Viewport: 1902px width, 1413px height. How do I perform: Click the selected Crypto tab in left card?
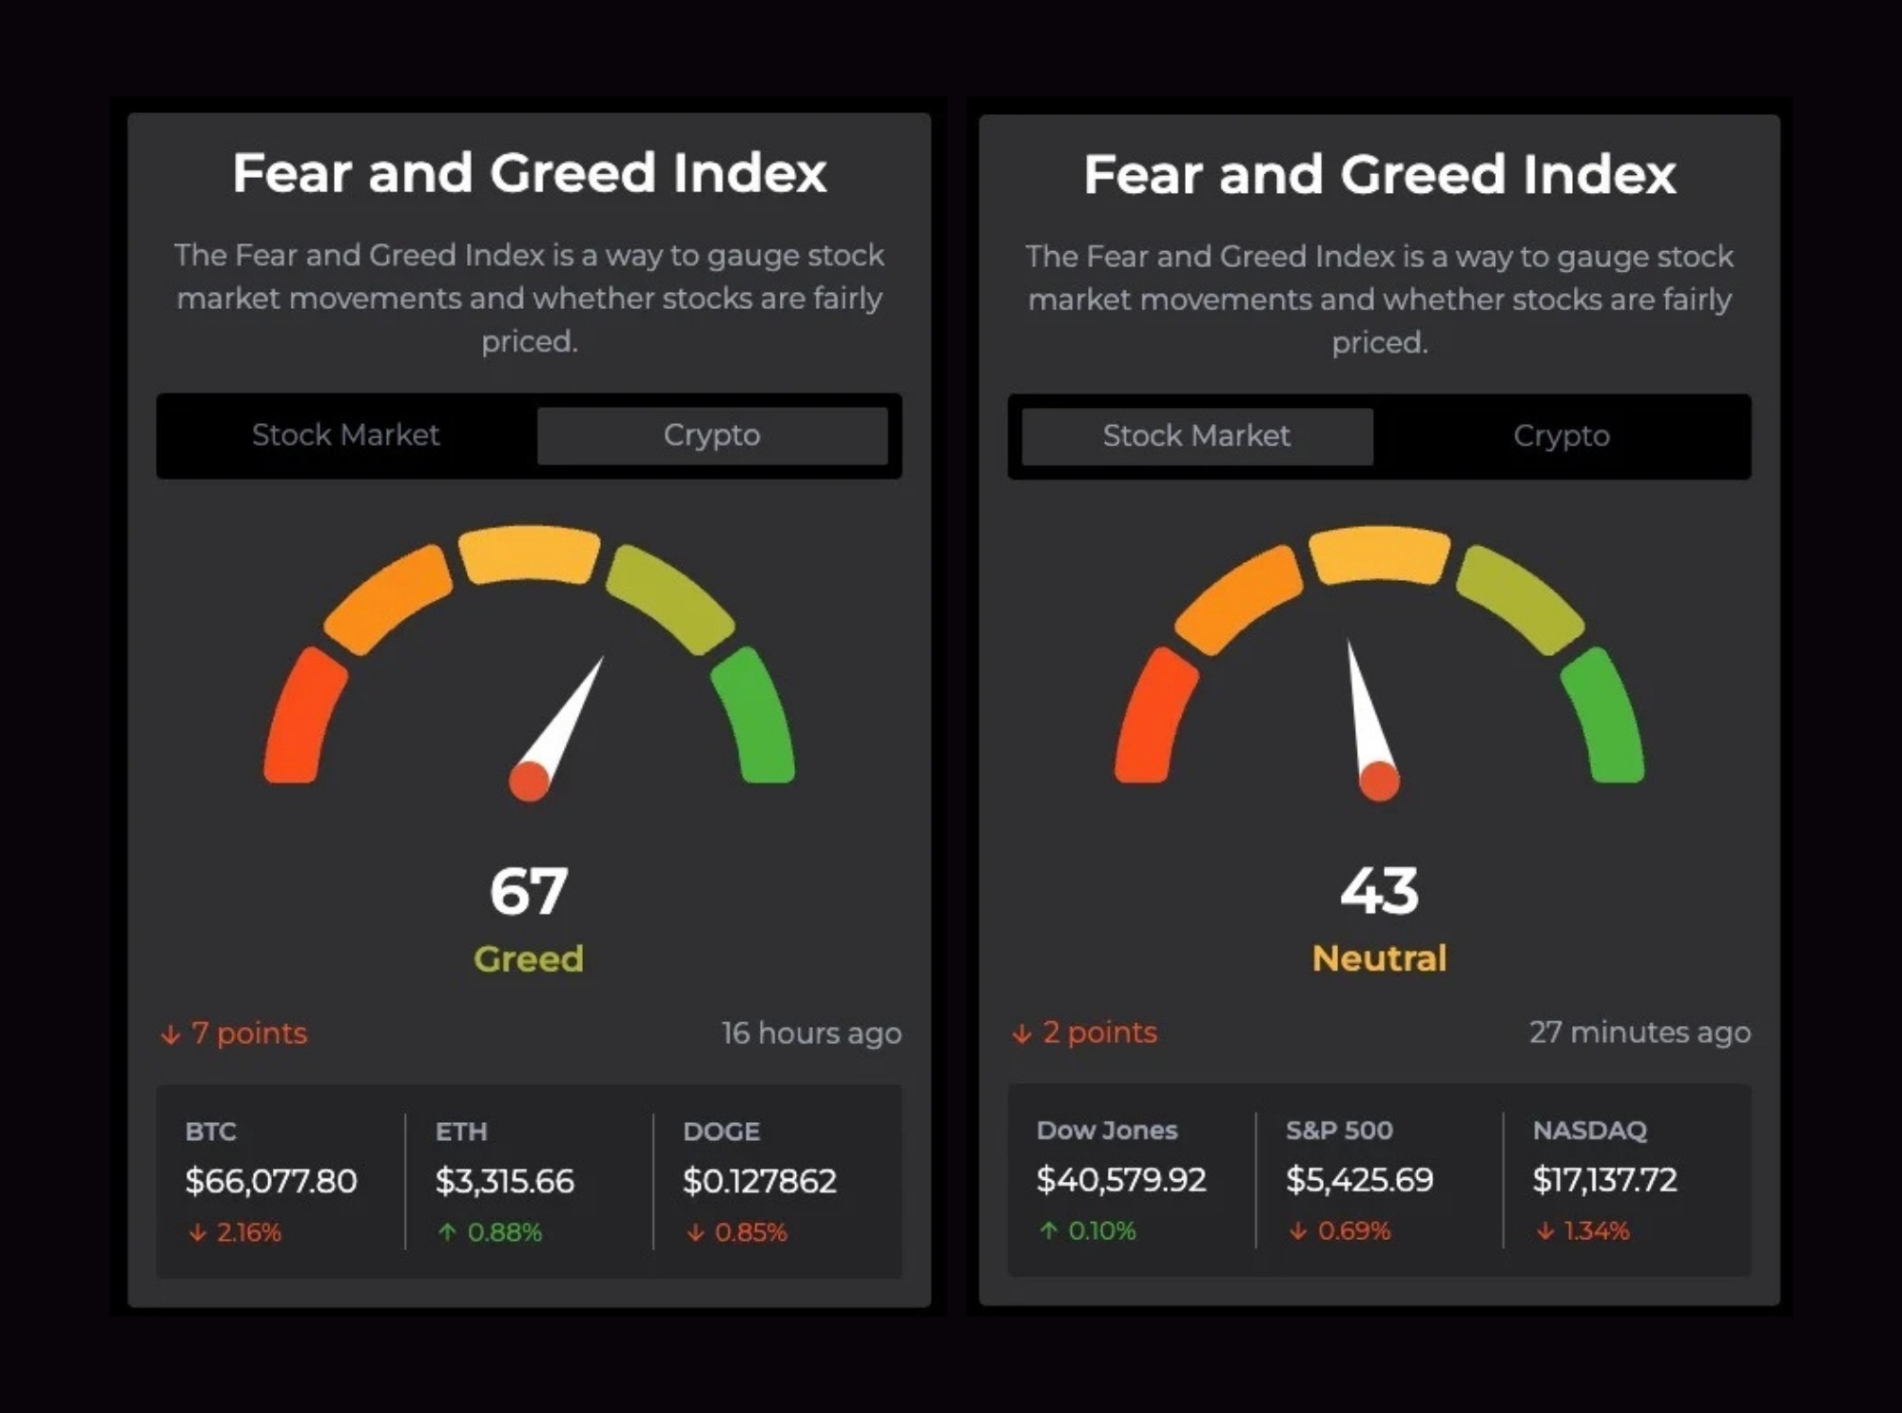point(711,436)
